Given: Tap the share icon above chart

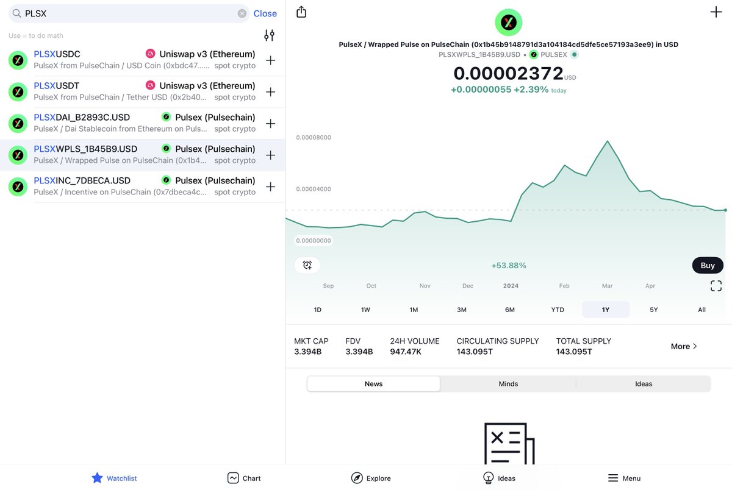Looking at the screenshot, I should [301, 12].
